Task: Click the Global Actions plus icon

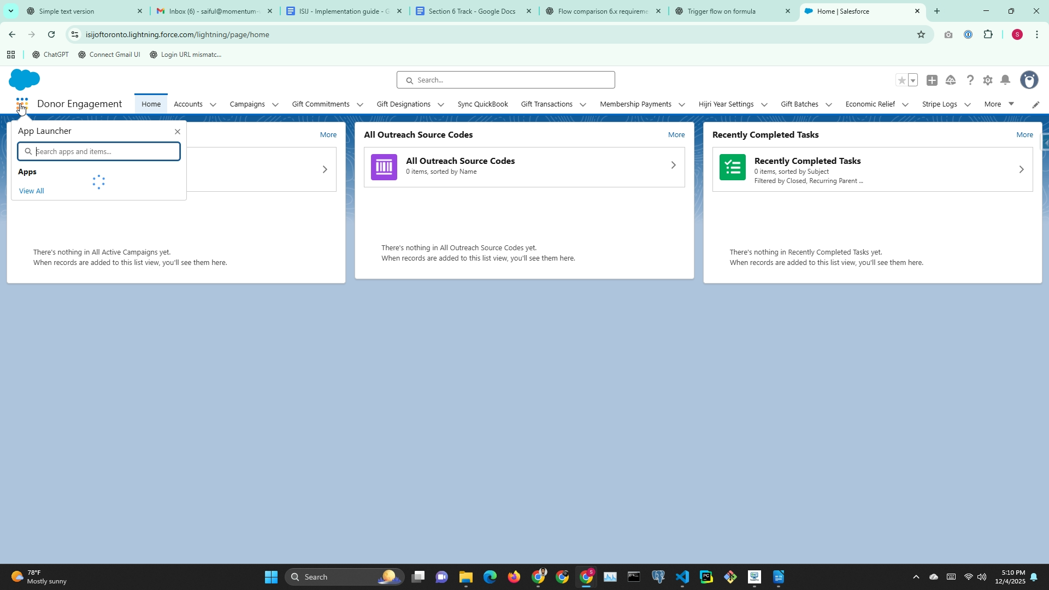Action: (x=932, y=80)
